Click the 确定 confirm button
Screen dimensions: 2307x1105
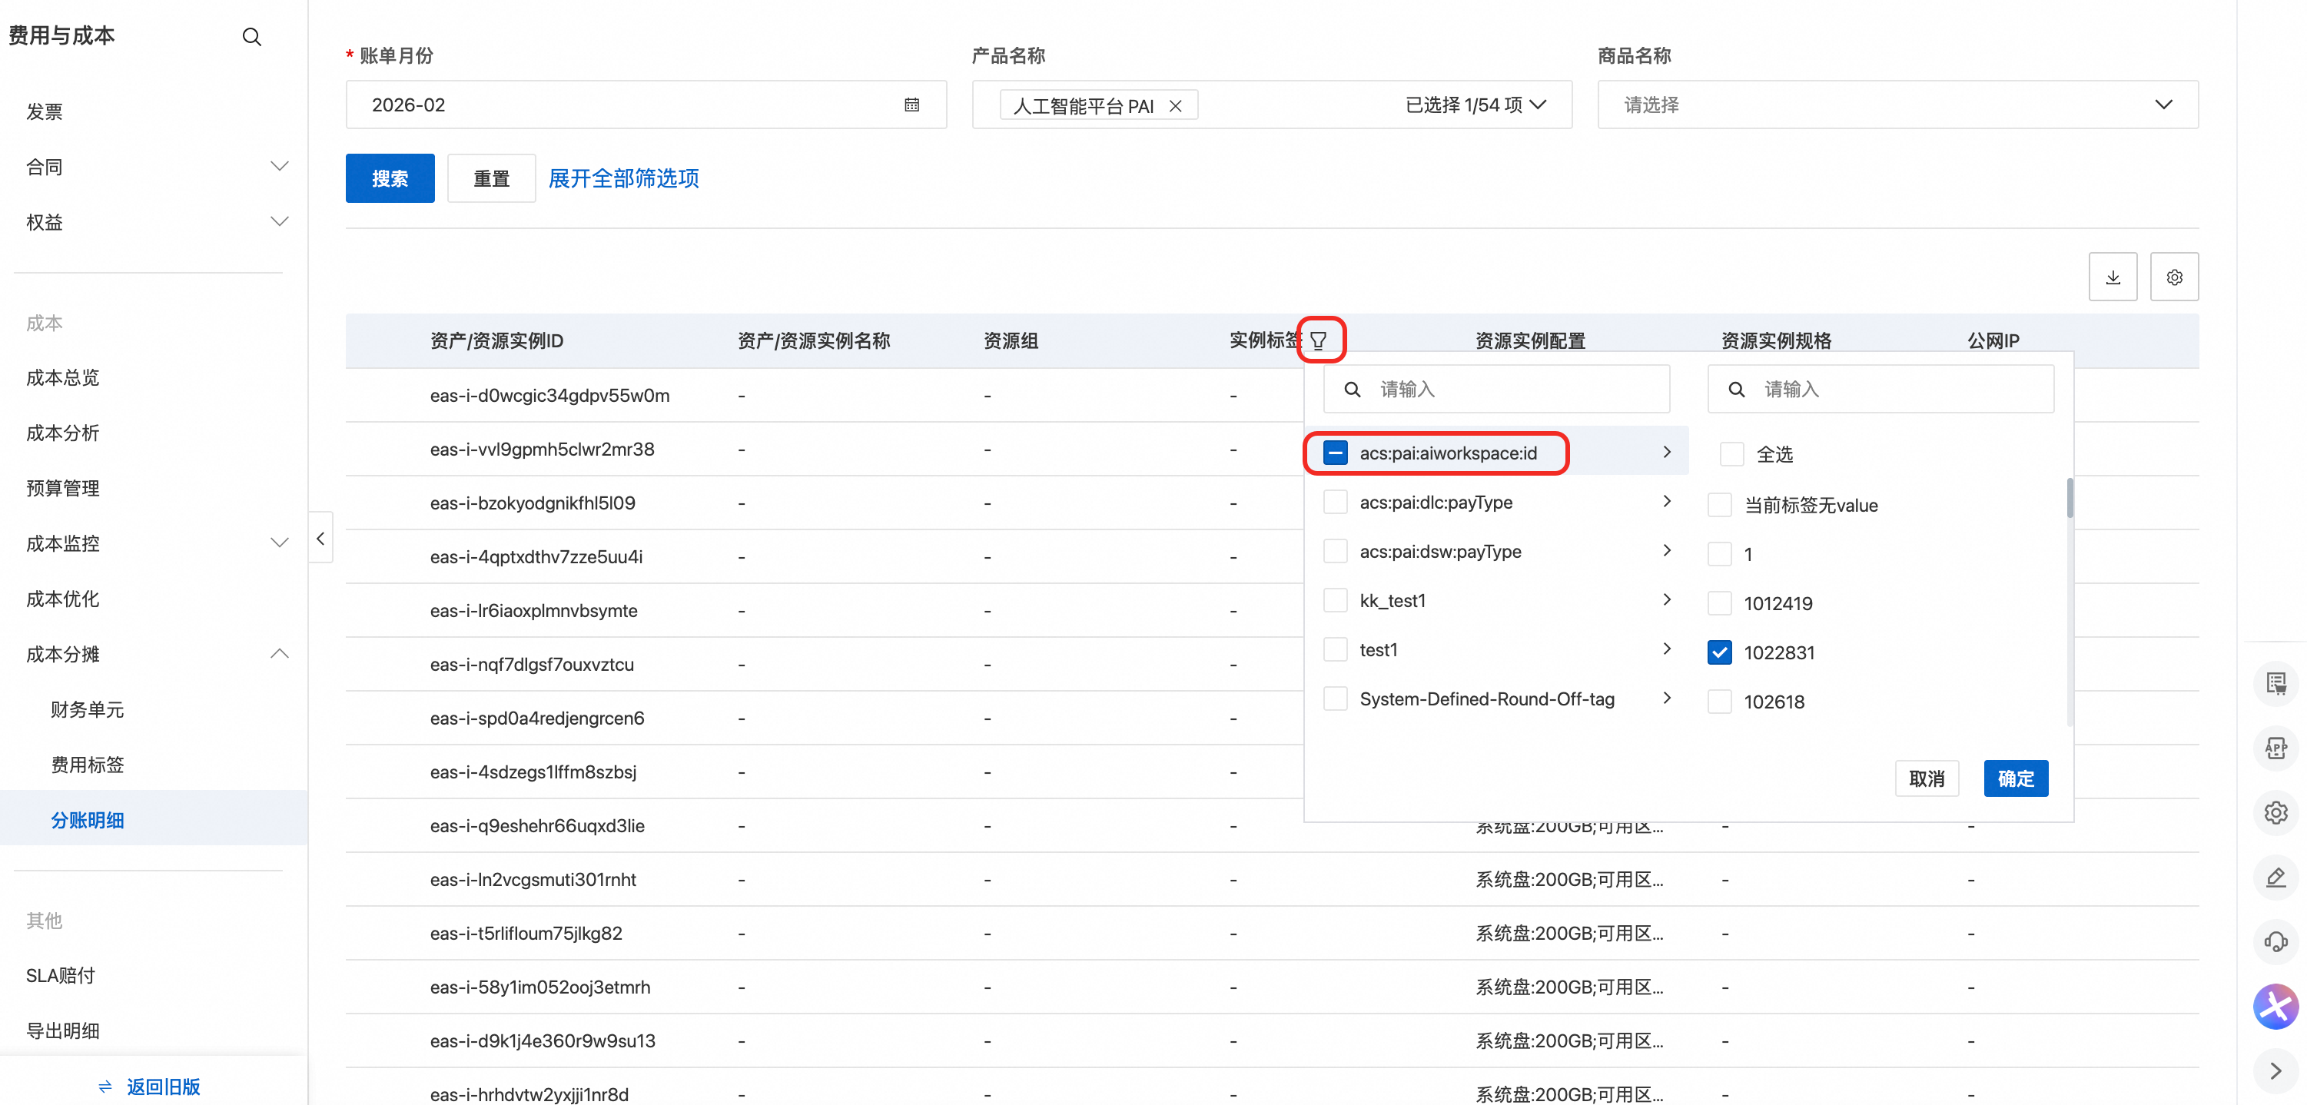2015,778
